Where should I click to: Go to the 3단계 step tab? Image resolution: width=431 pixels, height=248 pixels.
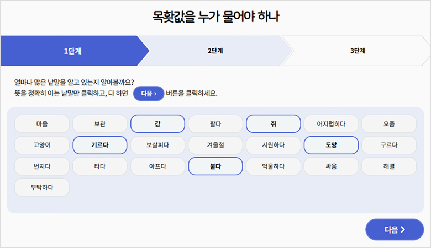pyautogui.click(x=358, y=51)
